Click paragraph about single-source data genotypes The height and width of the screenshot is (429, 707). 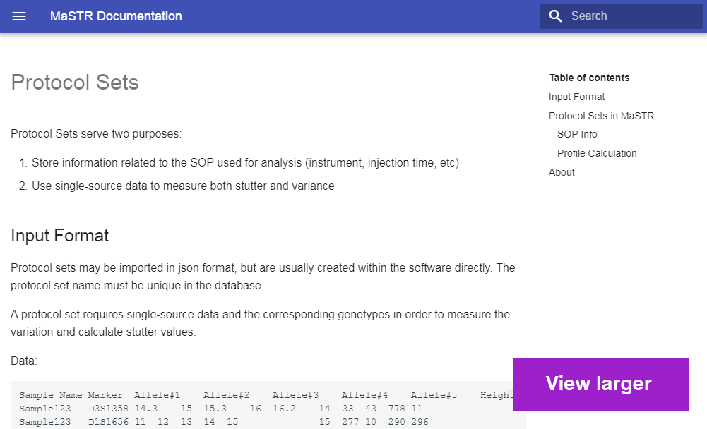click(x=260, y=323)
